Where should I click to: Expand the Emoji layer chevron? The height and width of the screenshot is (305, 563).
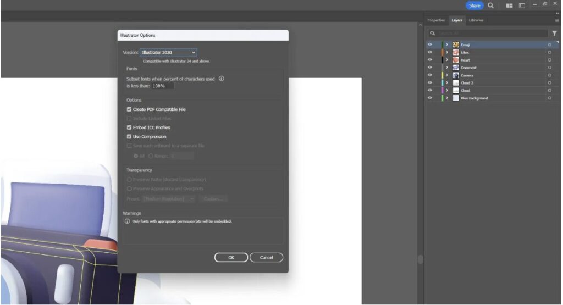(447, 45)
